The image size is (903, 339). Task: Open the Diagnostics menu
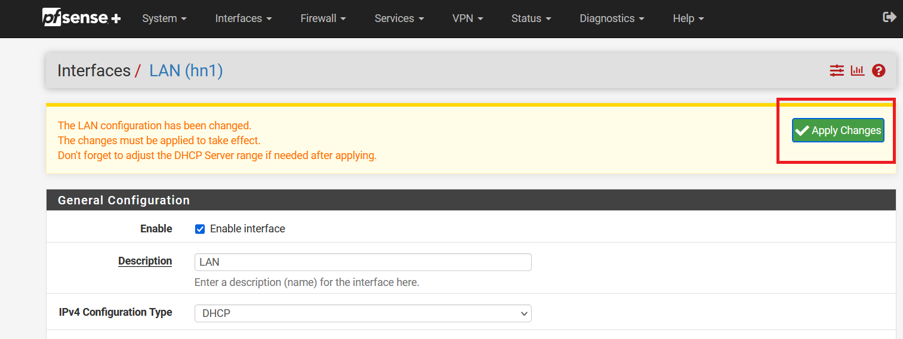[x=612, y=18]
